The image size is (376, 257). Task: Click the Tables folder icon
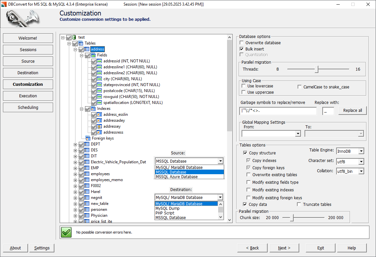point(81,43)
